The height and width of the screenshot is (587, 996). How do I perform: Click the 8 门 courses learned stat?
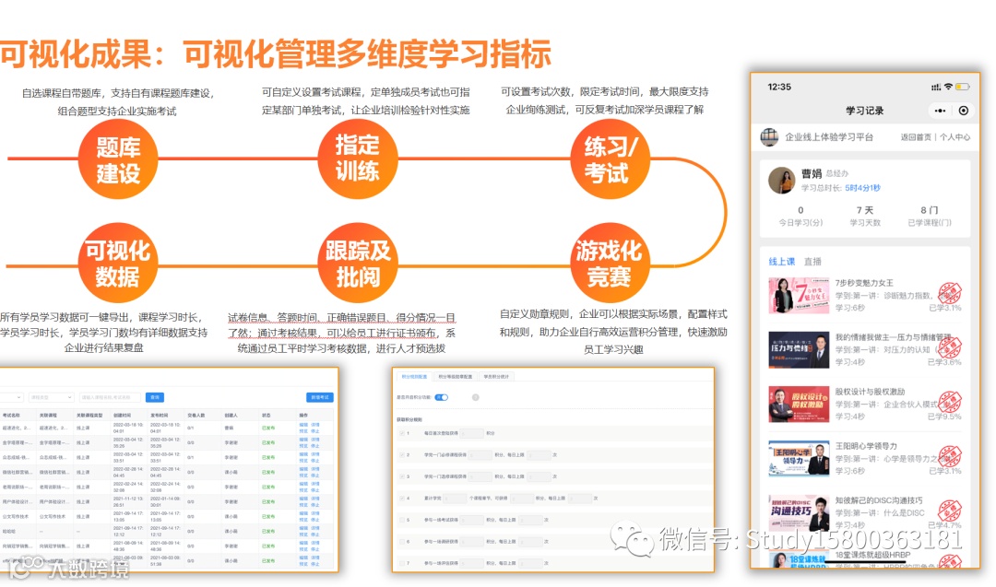[929, 216]
